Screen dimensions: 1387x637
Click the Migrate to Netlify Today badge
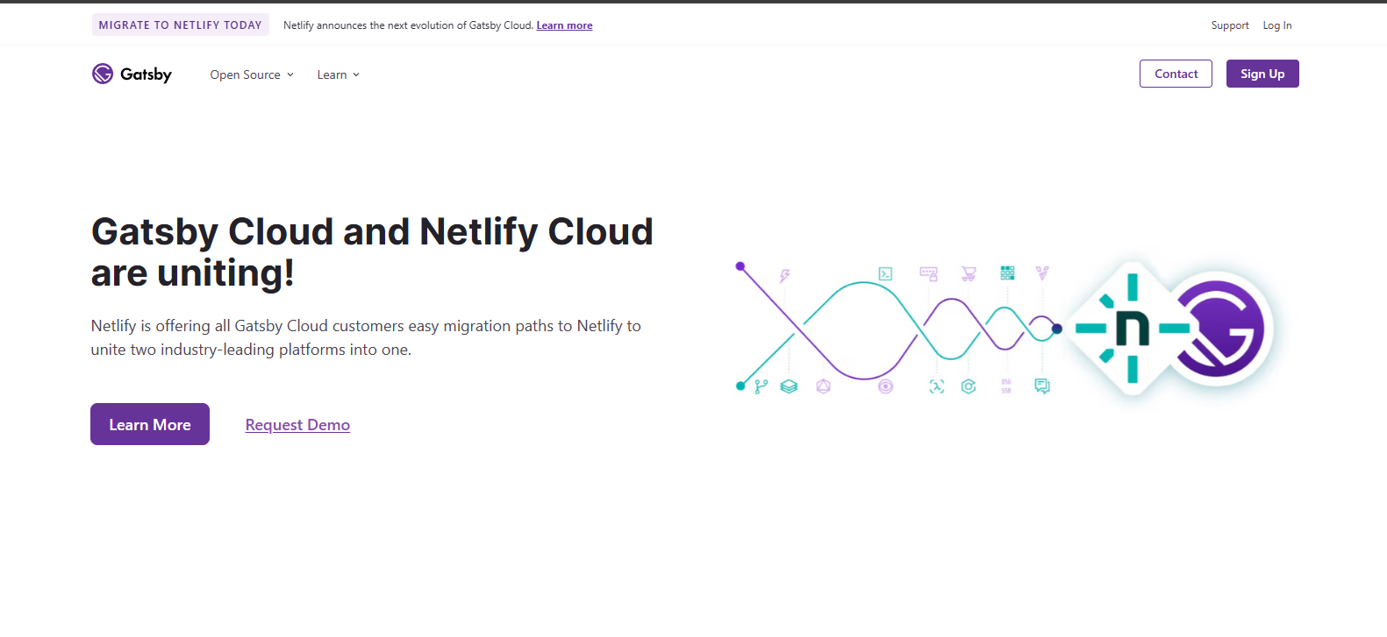point(180,25)
